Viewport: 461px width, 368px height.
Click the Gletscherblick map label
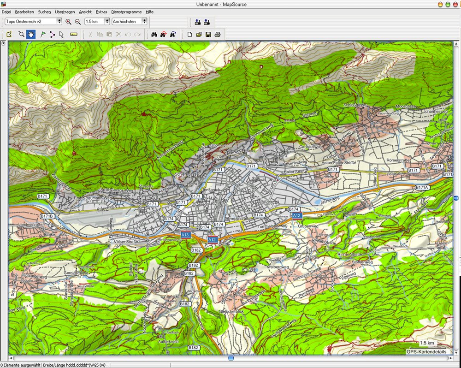click(x=231, y=311)
